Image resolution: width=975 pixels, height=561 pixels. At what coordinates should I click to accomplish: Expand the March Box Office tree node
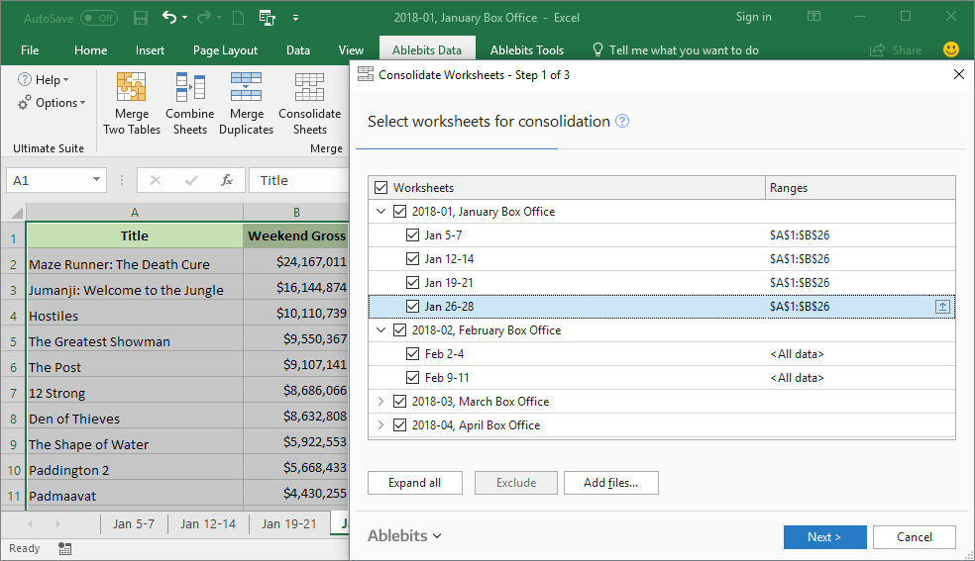[x=381, y=402]
